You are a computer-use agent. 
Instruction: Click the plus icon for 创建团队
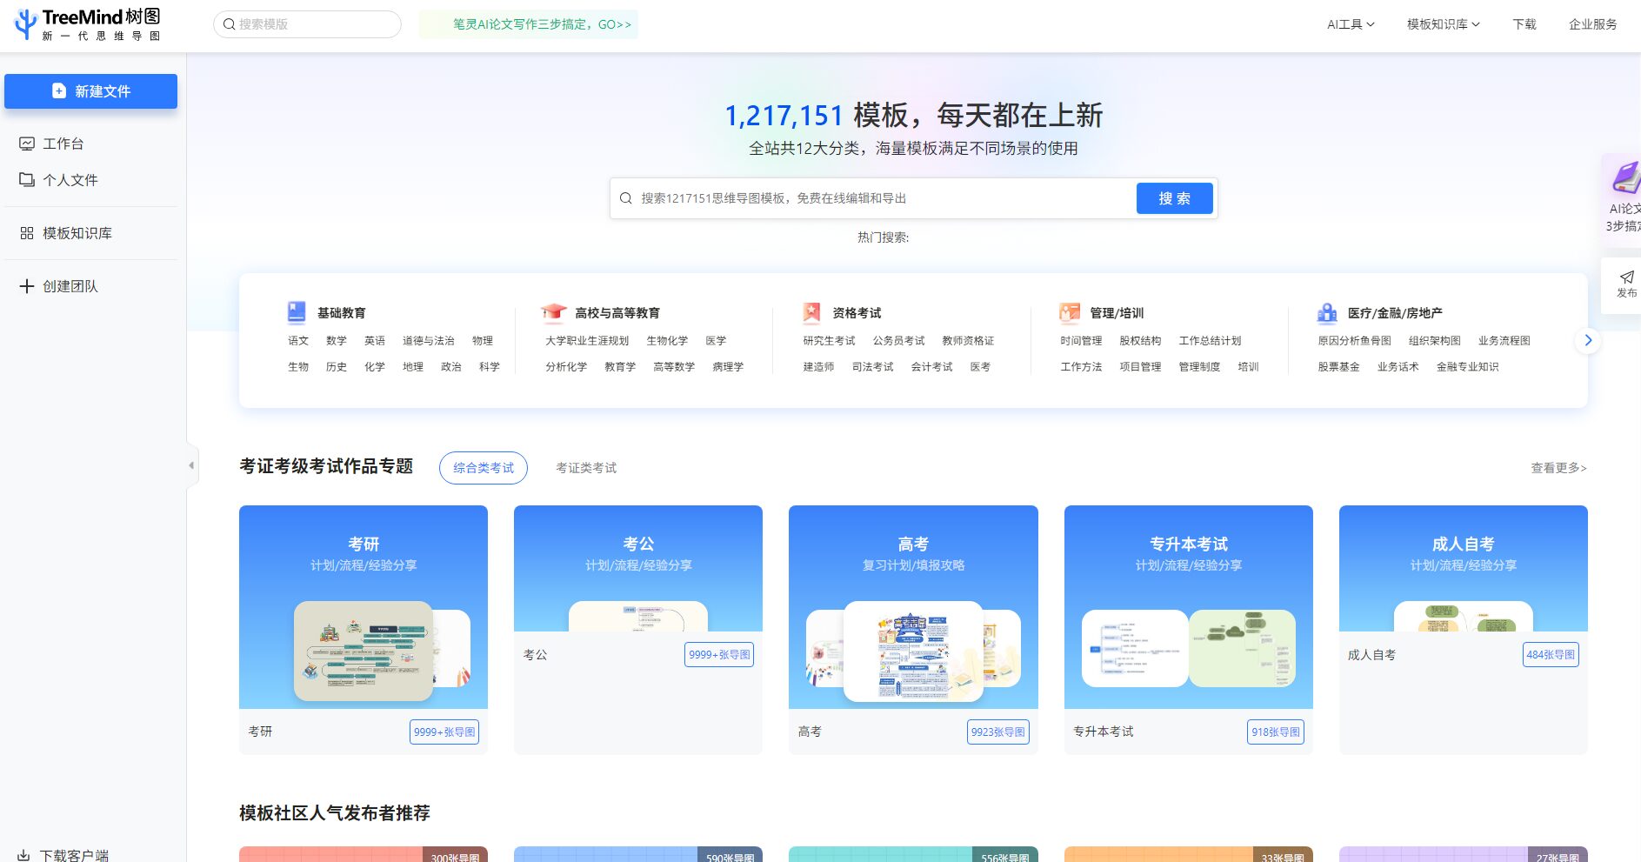(27, 286)
